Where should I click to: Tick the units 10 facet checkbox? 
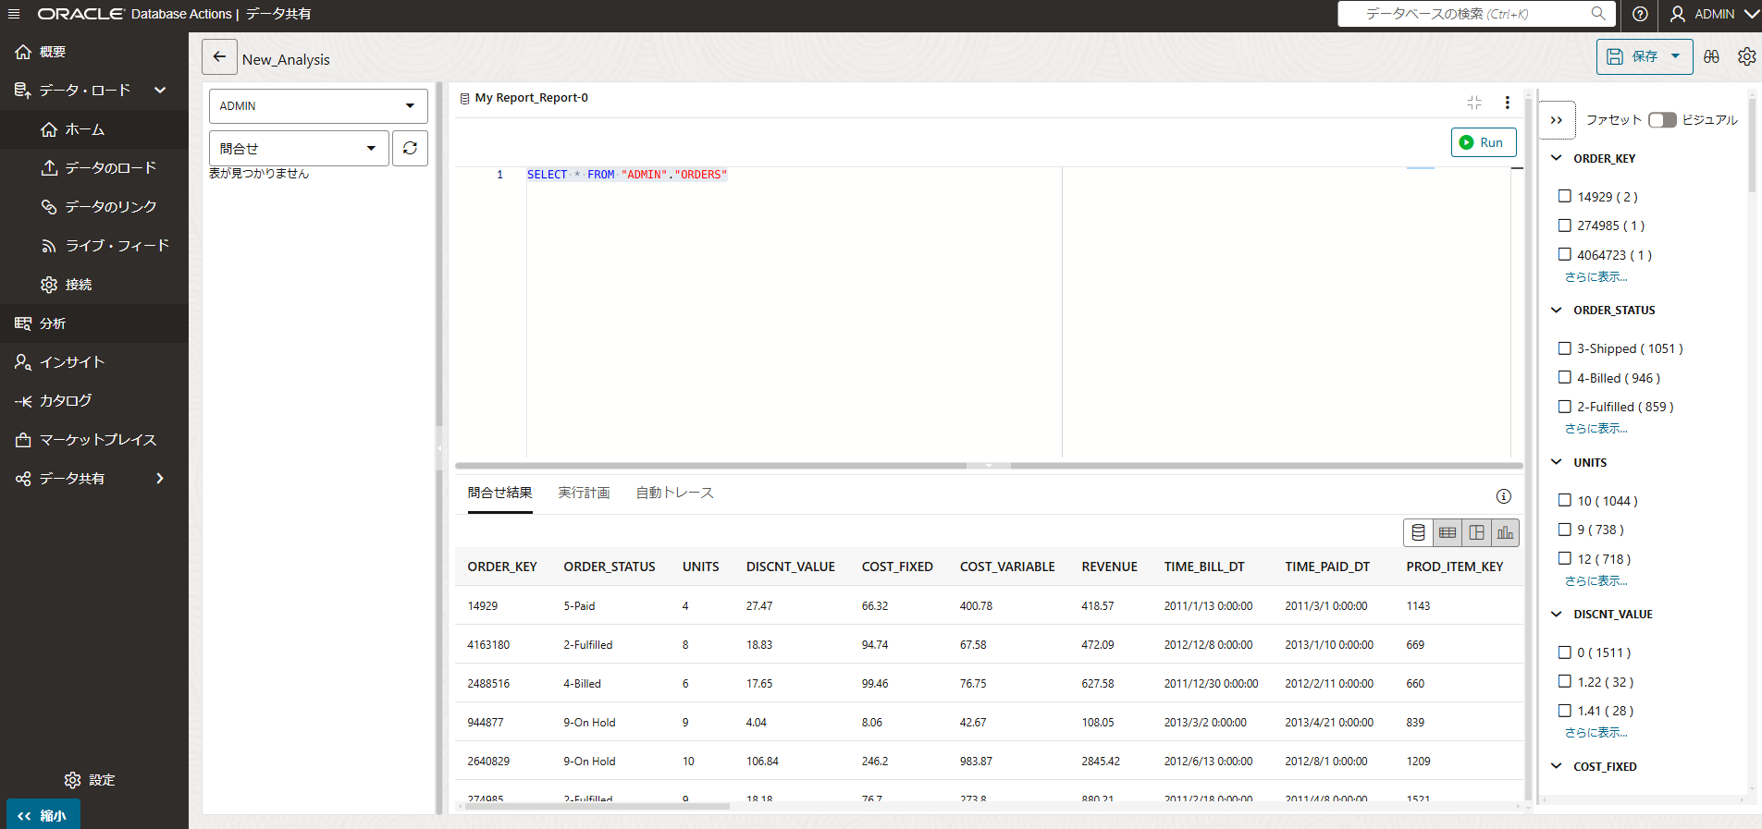[1565, 500]
